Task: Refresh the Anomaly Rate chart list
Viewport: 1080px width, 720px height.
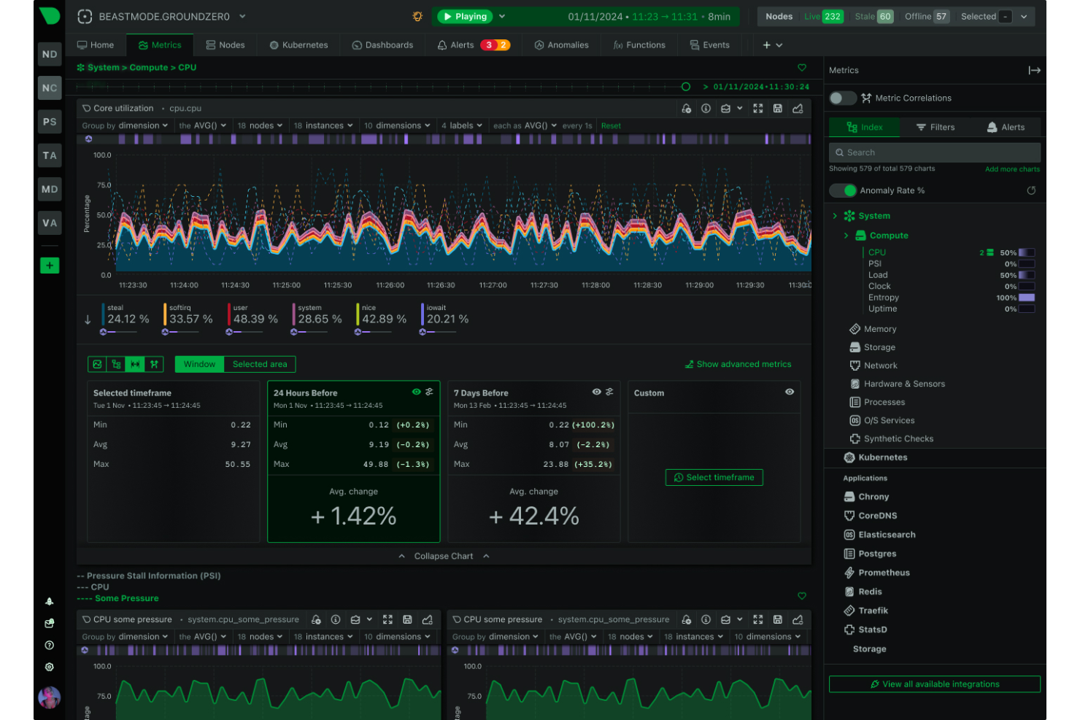Action: [1031, 190]
